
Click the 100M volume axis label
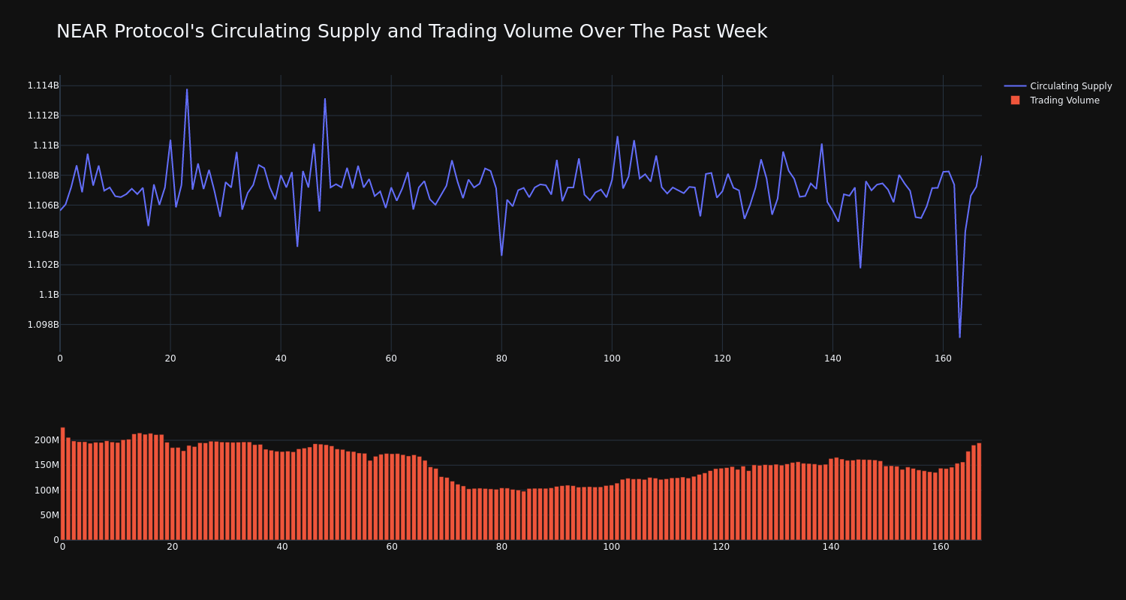click(x=47, y=490)
